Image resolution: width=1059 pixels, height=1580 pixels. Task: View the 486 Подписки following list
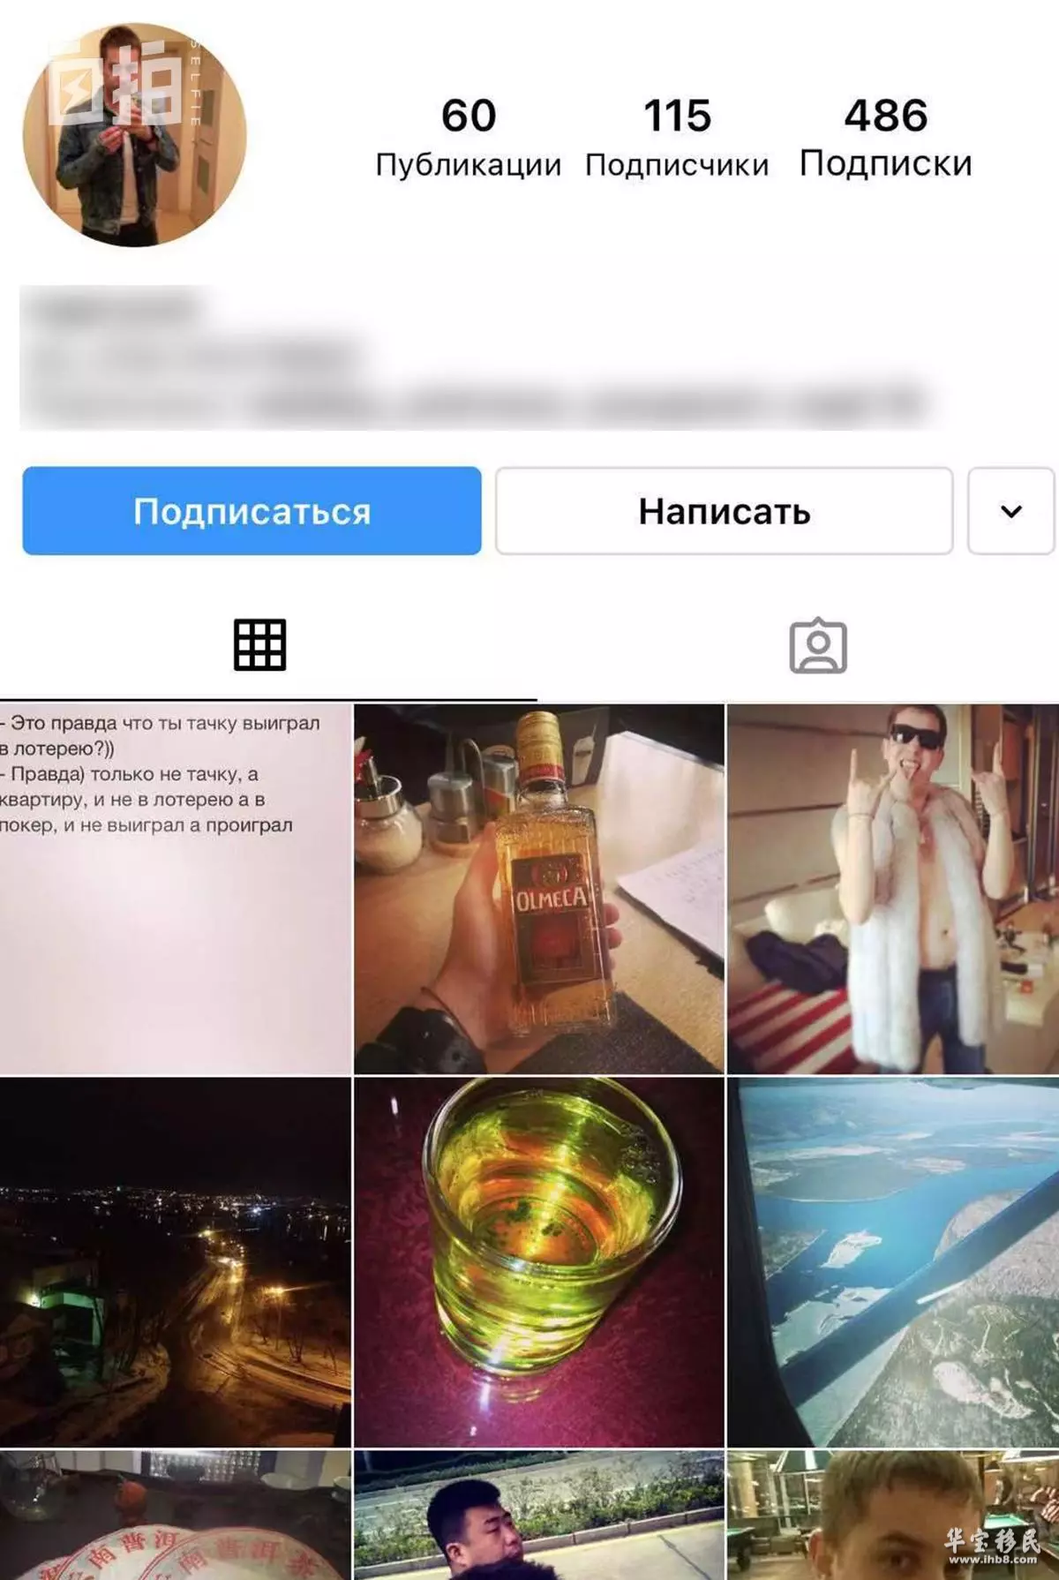click(x=886, y=138)
